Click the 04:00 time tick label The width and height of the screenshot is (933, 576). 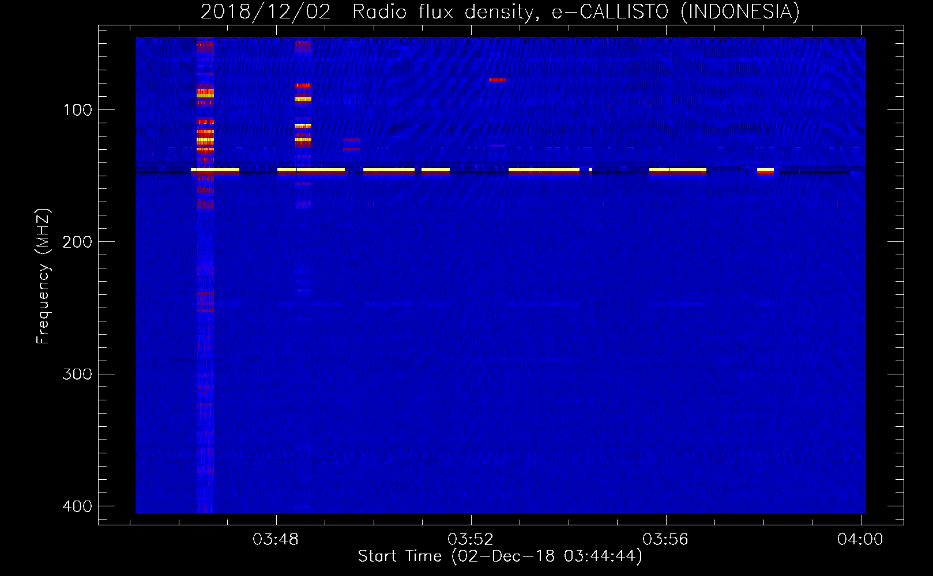(x=860, y=539)
